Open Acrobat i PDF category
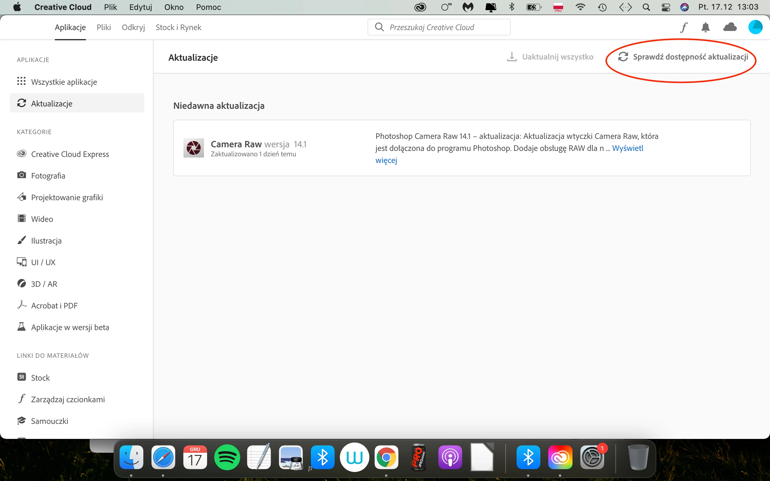 tap(54, 305)
